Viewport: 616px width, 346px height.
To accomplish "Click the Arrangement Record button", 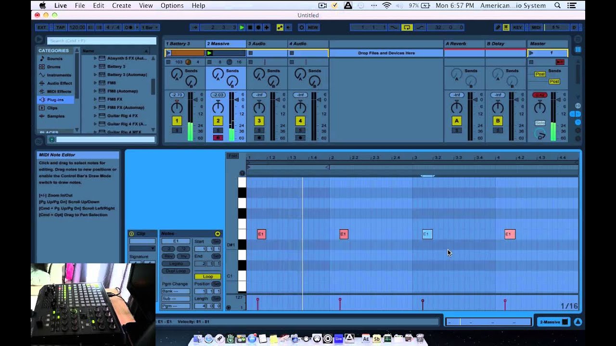I will pos(258,27).
